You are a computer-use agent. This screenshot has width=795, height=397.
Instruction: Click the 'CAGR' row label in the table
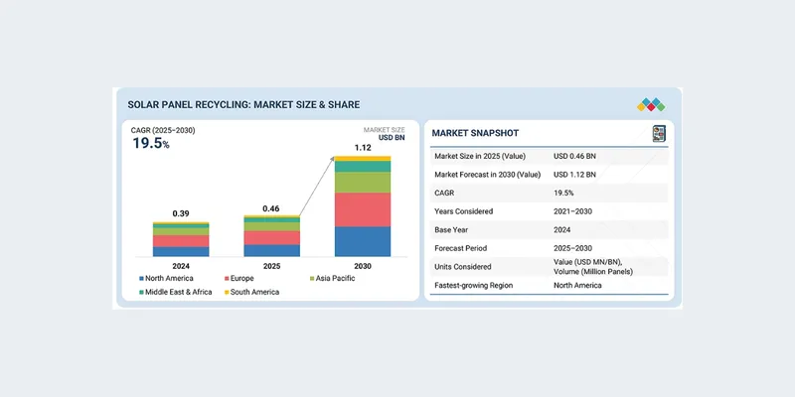pos(443,193)
